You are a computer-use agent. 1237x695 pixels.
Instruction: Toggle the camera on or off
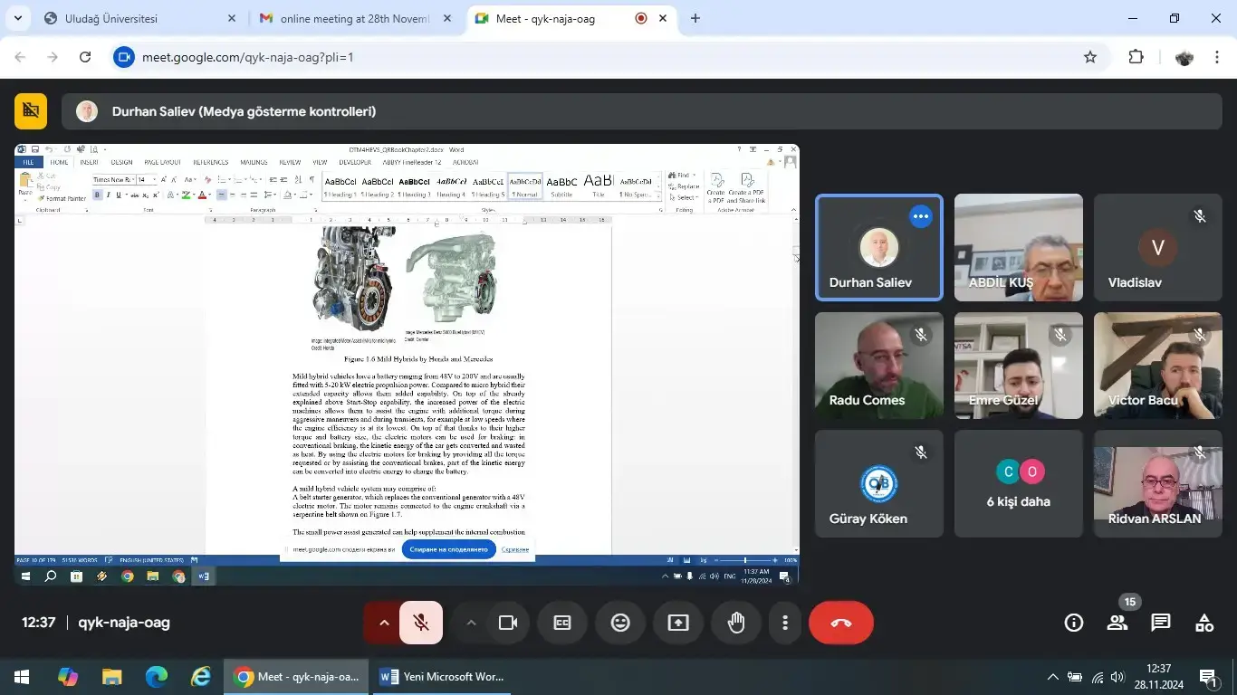click(508, 623)
